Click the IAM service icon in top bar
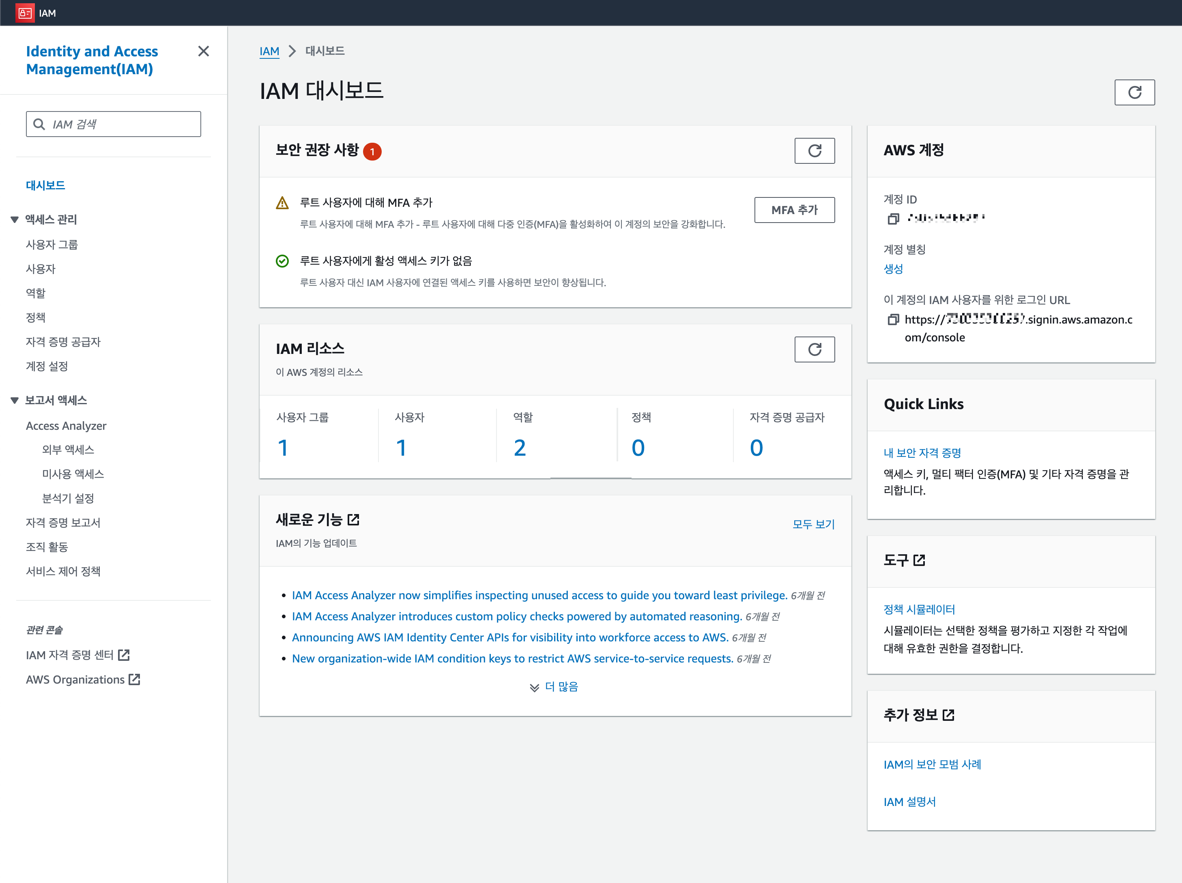The width and height of the screenshot is (1182, 883). [25, 13]
